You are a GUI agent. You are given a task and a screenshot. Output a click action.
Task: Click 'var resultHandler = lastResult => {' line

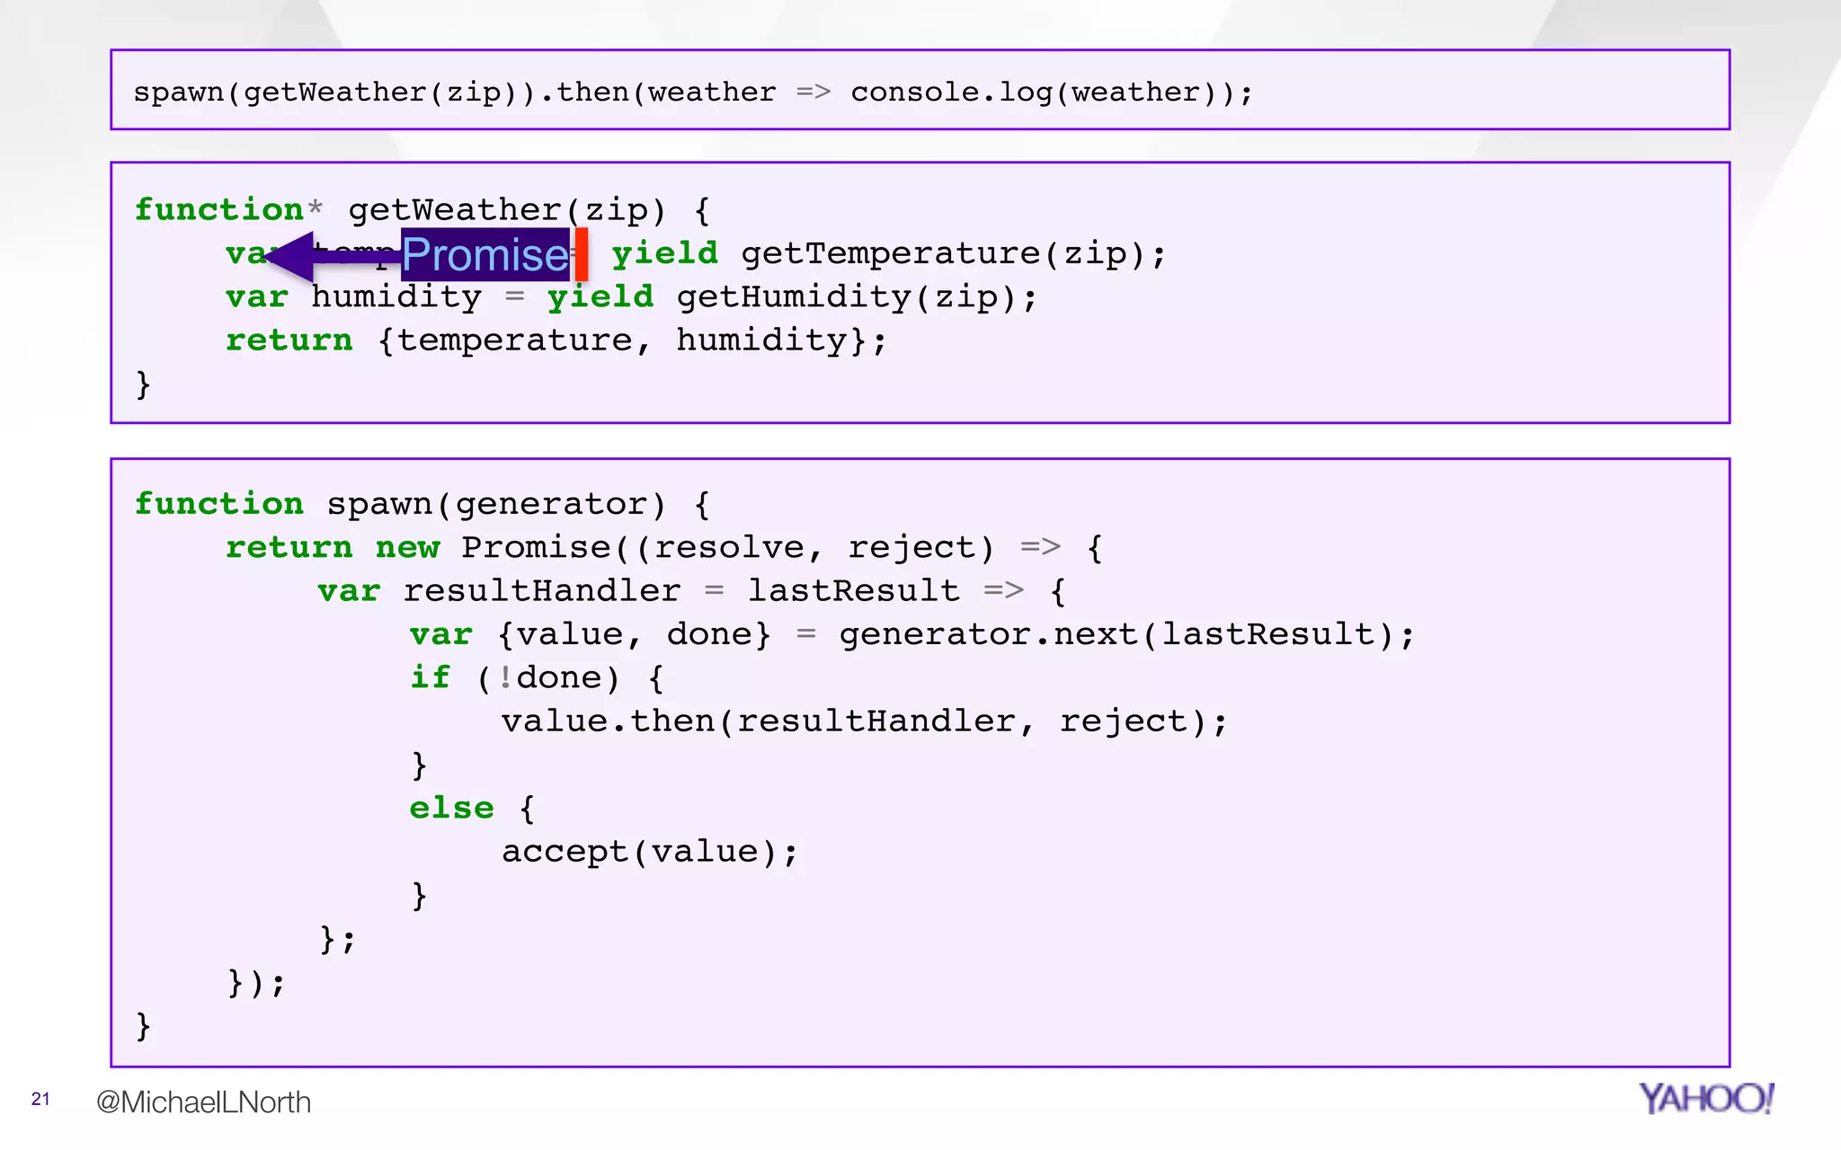692,591
